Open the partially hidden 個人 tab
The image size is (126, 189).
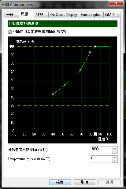pyautogui.click(x=107, y=15)
